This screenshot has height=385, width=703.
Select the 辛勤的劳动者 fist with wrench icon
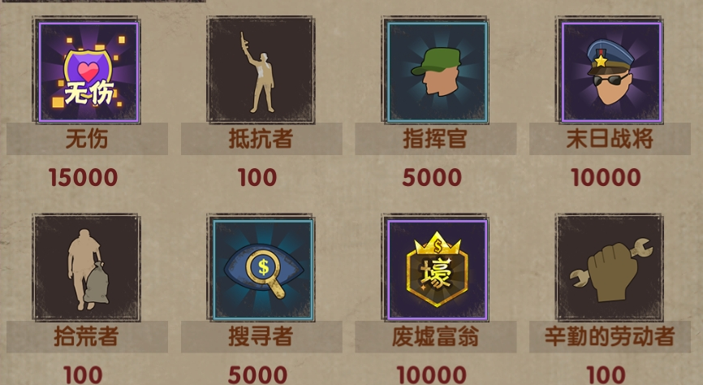coord(610,268)
